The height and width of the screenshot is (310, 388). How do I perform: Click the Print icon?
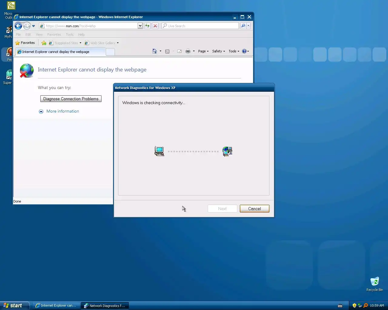click(188, 51)
